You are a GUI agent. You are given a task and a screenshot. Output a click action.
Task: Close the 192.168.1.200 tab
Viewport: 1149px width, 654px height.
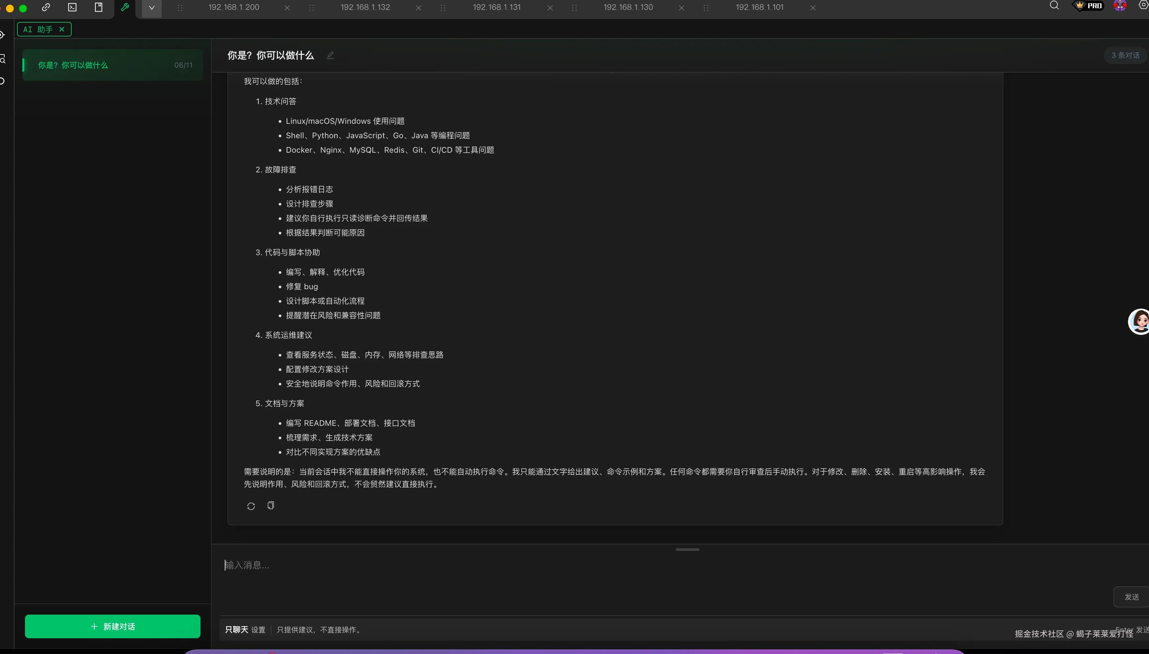287,8
